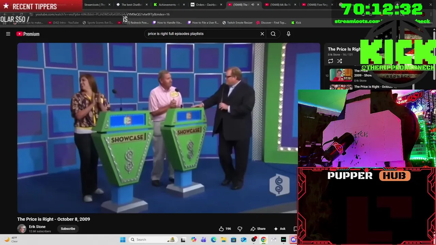Open How to File a User R... bookmark
Viewport: 436px width, 245px height.
[203, 22]
